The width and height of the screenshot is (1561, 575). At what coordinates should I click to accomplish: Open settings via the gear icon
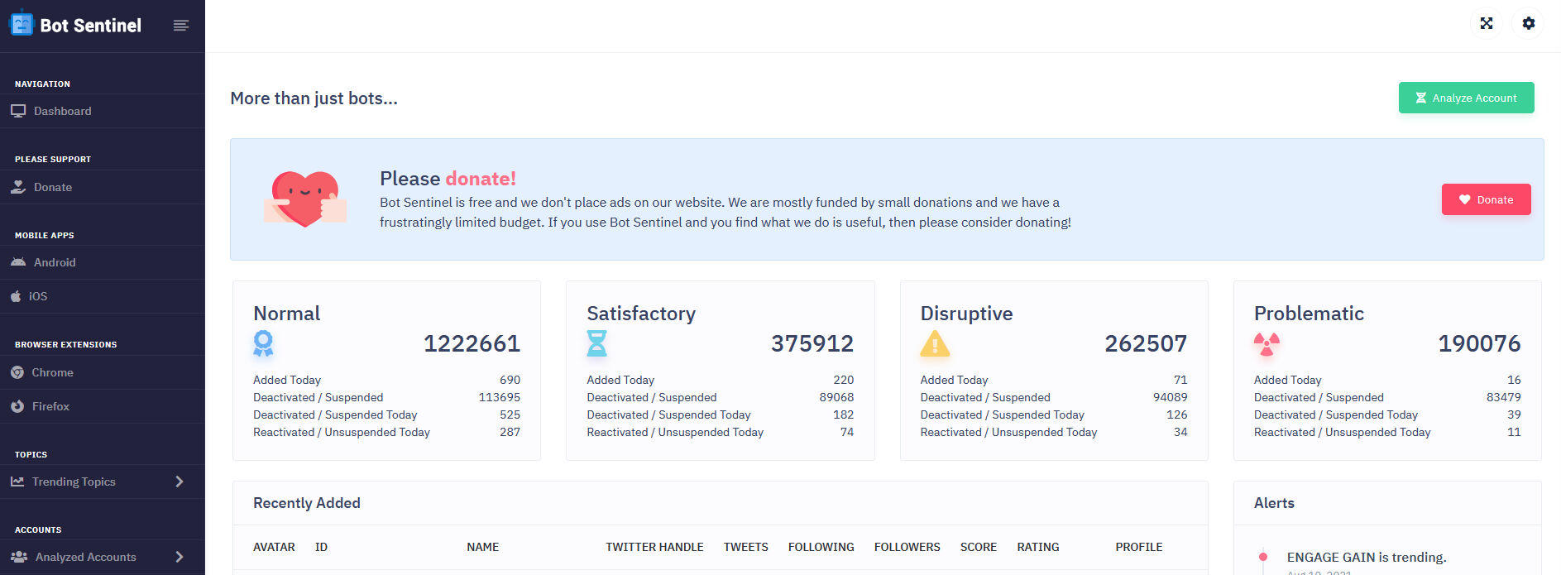1528,23
